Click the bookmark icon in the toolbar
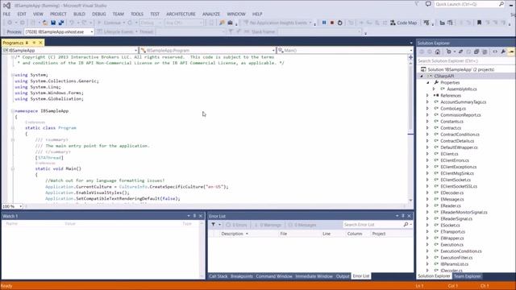 click(479, 23)
